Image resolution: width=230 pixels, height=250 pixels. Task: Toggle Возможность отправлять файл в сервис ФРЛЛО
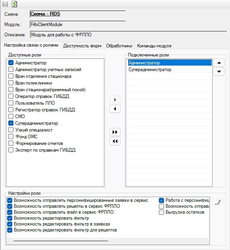point(10,212)
